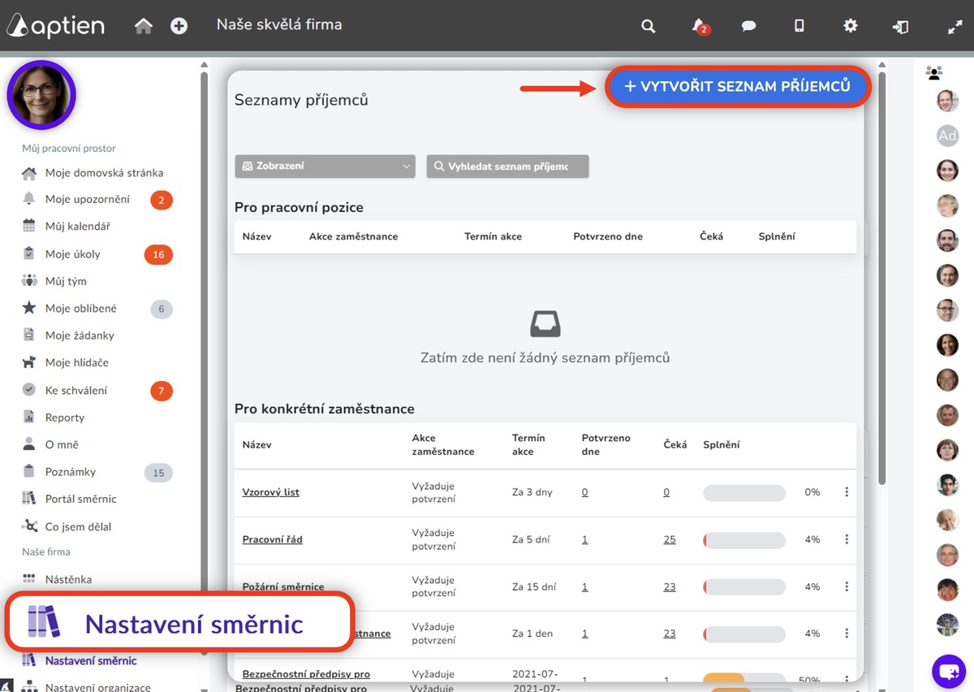This screenshot has height=692, width=974.
Task: Open options menu for Vzorový list row
Action: [x=847, y=492]
